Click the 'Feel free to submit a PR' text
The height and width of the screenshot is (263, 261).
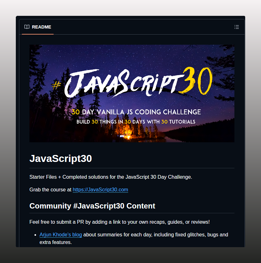pyautogui.click(x=120, y=222)
